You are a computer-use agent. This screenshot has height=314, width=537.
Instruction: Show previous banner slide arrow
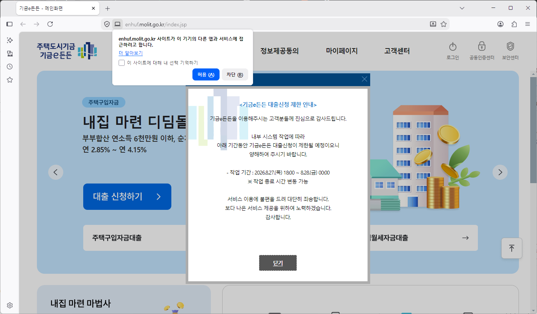click(x=56, y=172)
